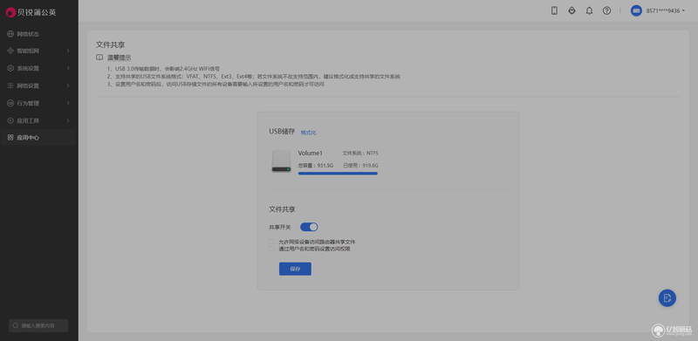This screenshot has width=698, height=341.
Task: Open the help question mark icon
Action: 606,10
